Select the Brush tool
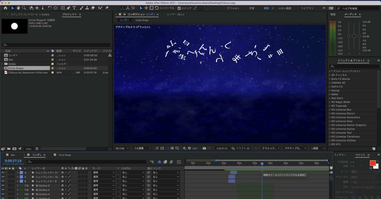Image resolution: width=381 pixels, height=199 pixels. coord(81,8)
